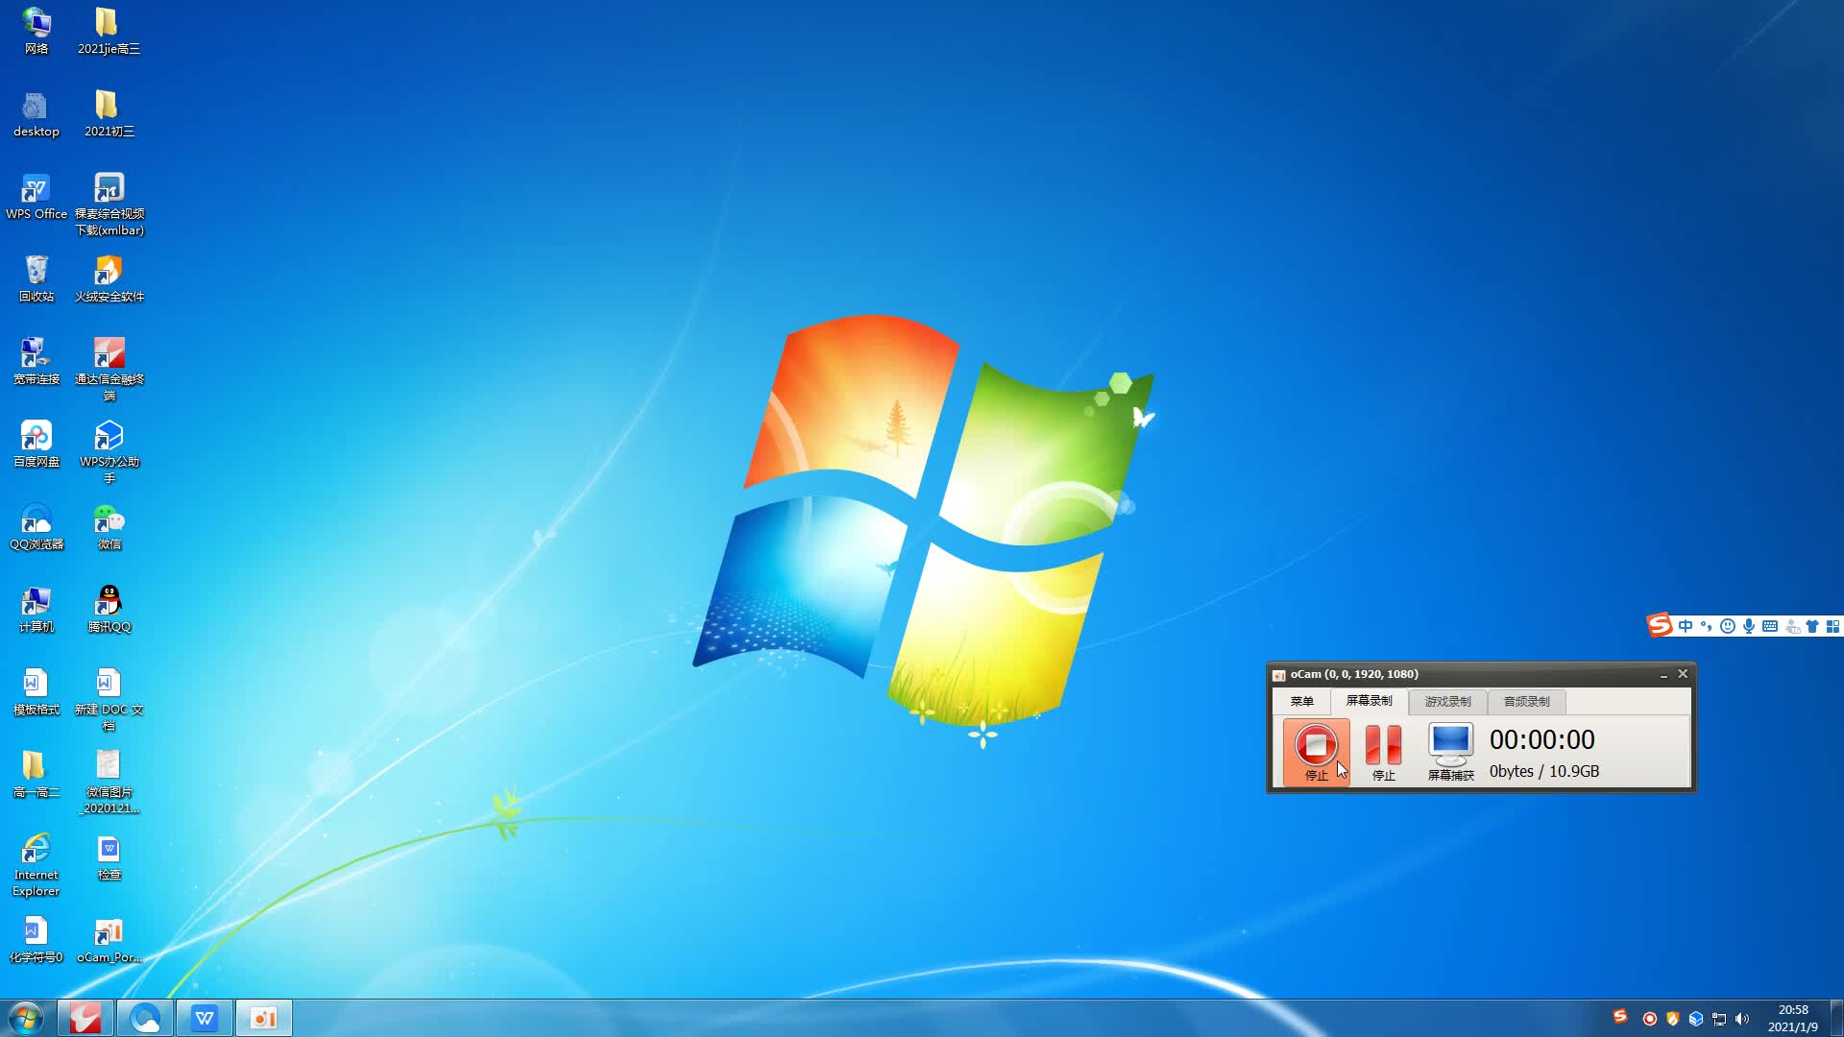Image resolution: width=1844 pixels, height=1037 pixels.
Task: Select the 2021jie高三 folder on desktop
Action: pyautogui.click(x=109, y=31)
